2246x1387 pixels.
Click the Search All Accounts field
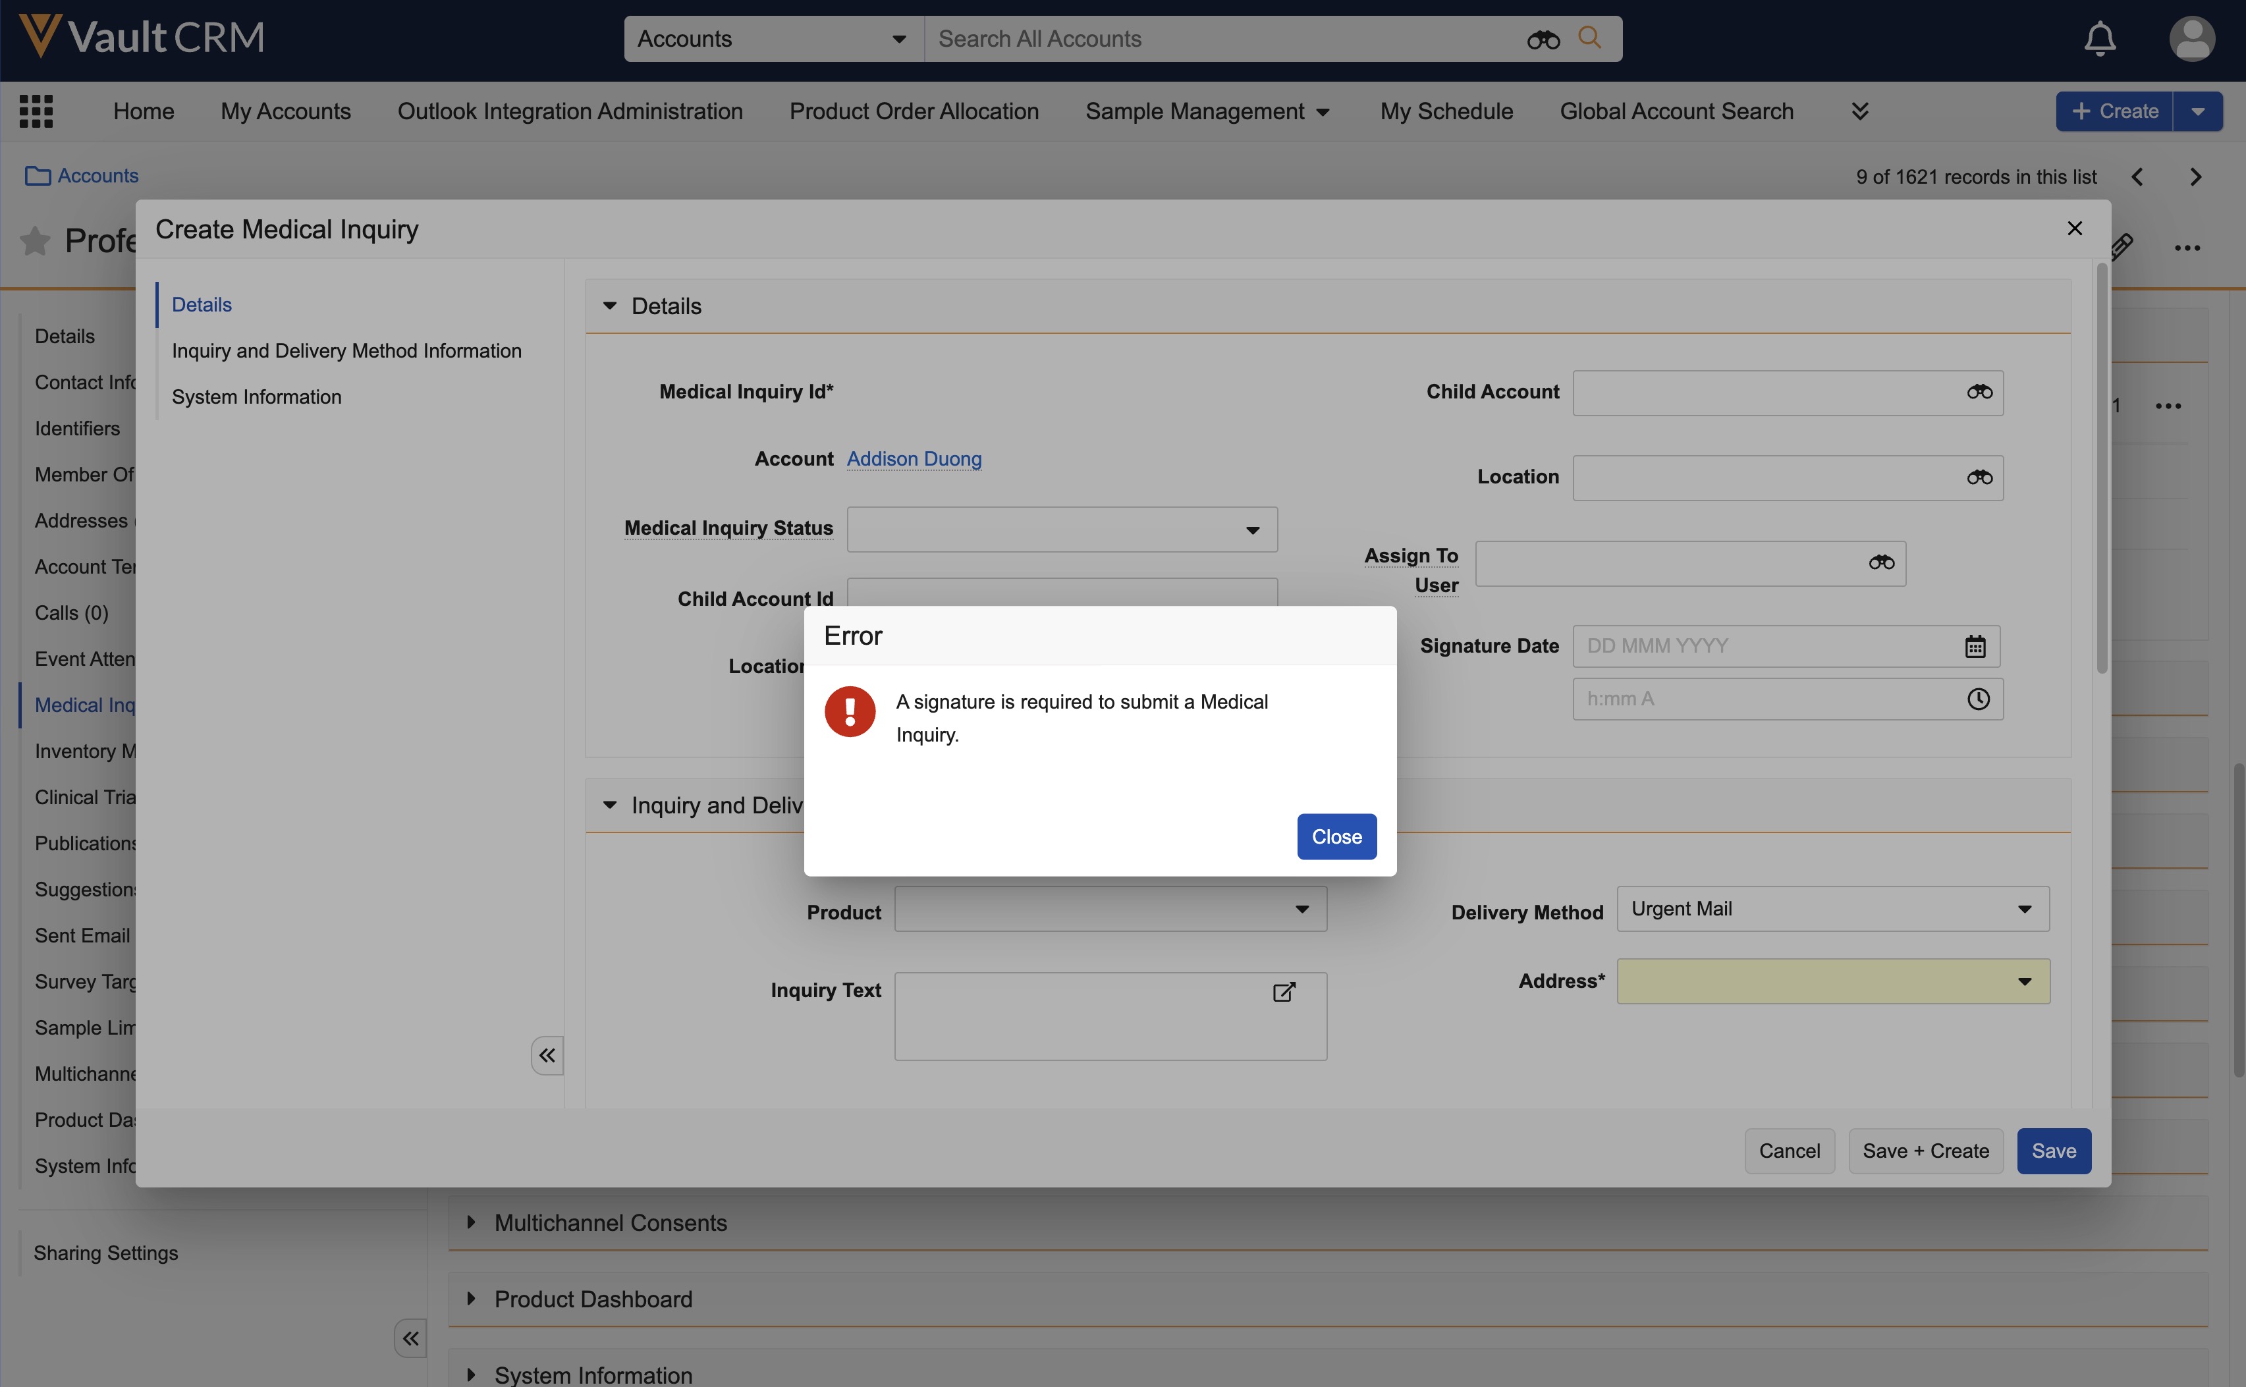pos(1220,38)
